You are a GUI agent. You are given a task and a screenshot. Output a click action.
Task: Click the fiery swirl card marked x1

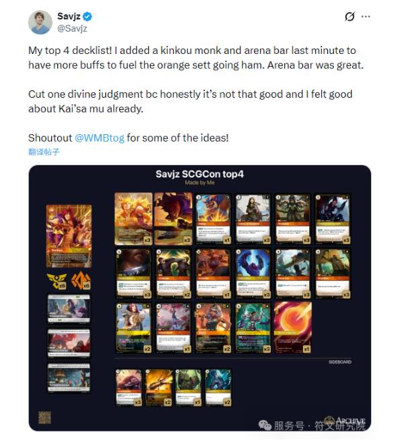pos(293,328)
